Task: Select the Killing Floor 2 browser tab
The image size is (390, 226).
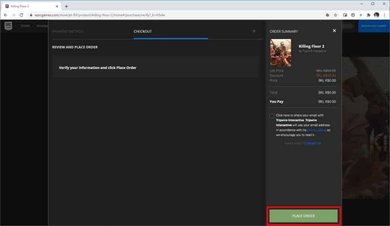Action: (31, 6)
